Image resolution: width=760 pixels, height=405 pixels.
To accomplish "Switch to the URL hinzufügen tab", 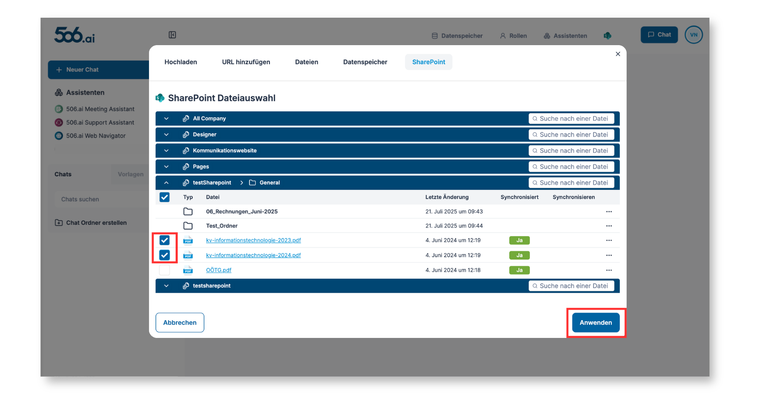I will pyautogui.click(x=246, y=62).
